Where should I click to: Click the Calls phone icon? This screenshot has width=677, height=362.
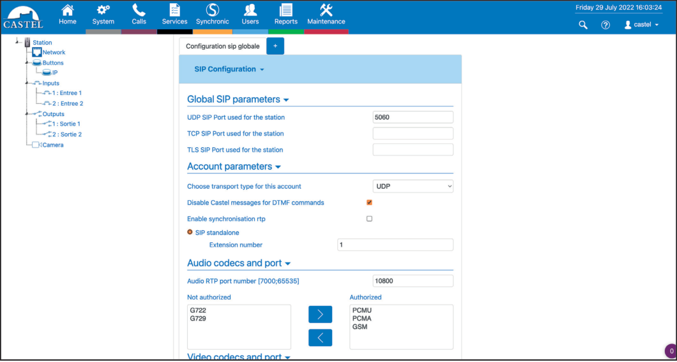click(x=139, y=10)
